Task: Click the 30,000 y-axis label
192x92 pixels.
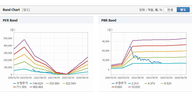Action: click(x=106, y=60)
